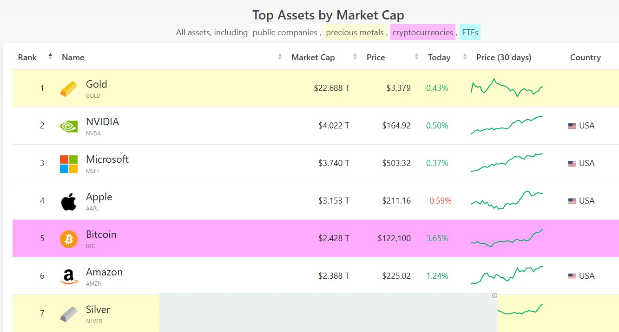This screenshot has width=619, height=332.
Task: Click Gold 30-day price chart
Action: 507,88
